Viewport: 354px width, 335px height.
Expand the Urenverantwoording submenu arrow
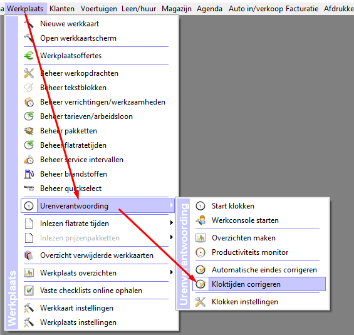tap(171, 205)
